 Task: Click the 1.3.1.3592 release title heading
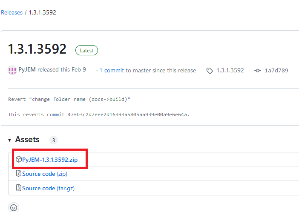tap(37, 49)
